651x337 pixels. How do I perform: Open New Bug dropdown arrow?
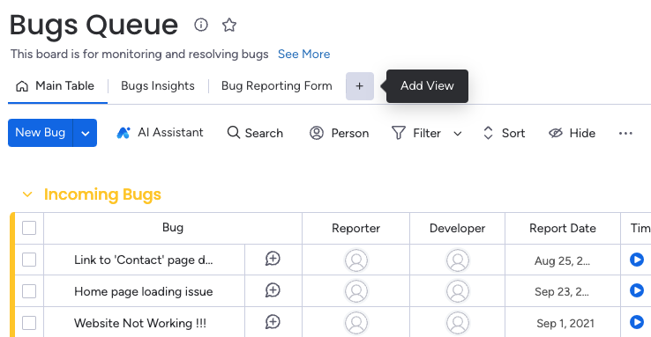point(85,133)
